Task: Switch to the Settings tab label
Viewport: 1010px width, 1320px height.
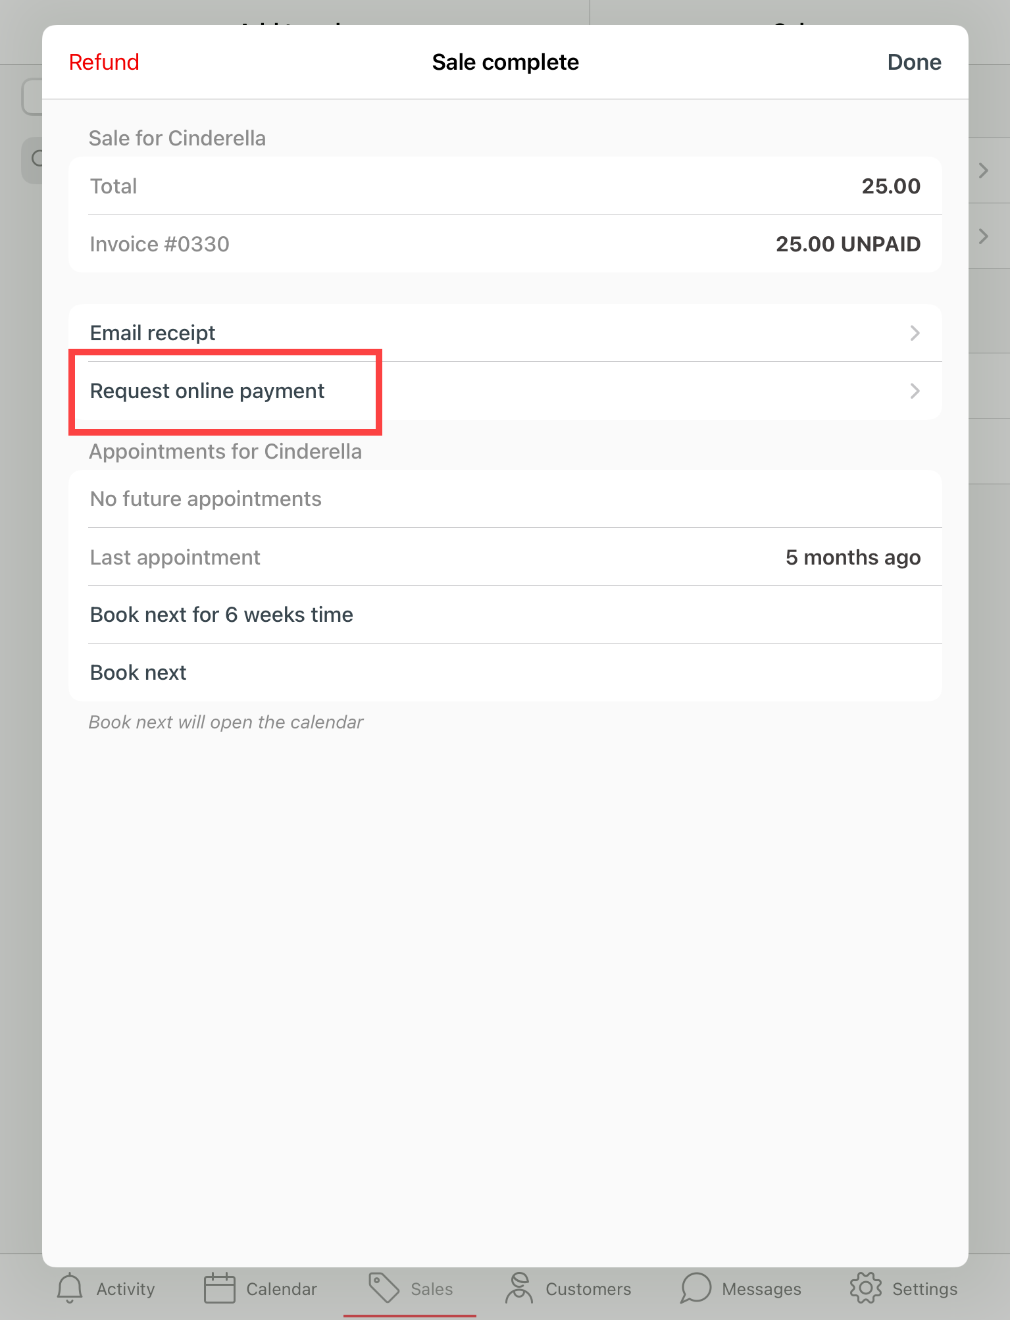Action: point(924,1289)
